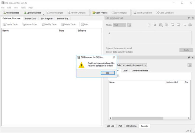
Task: Click Open Database in the toolbar
Action: coord(32,13)
